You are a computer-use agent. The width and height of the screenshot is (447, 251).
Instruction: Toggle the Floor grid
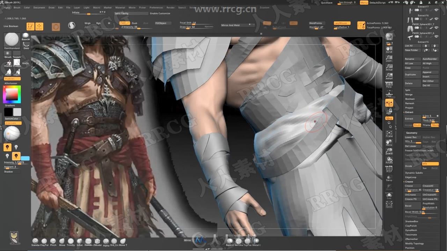(x=389, y=93)
